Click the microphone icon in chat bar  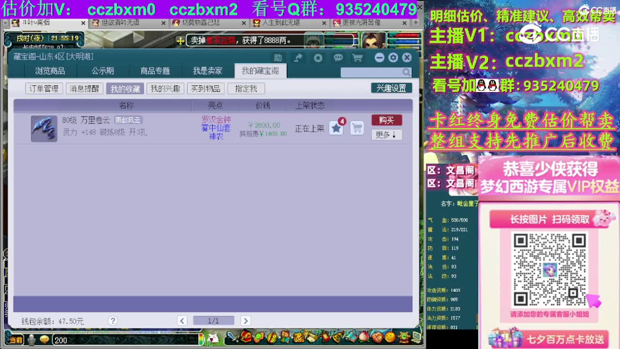tap(31, 340)
